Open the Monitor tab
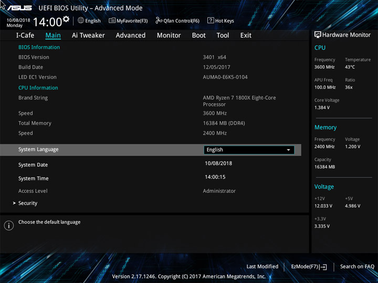This screenshot has height=283, width=378. pyautogui.click(x=169, y=36)
